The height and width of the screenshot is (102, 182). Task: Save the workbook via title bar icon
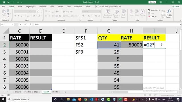point(4,2)
